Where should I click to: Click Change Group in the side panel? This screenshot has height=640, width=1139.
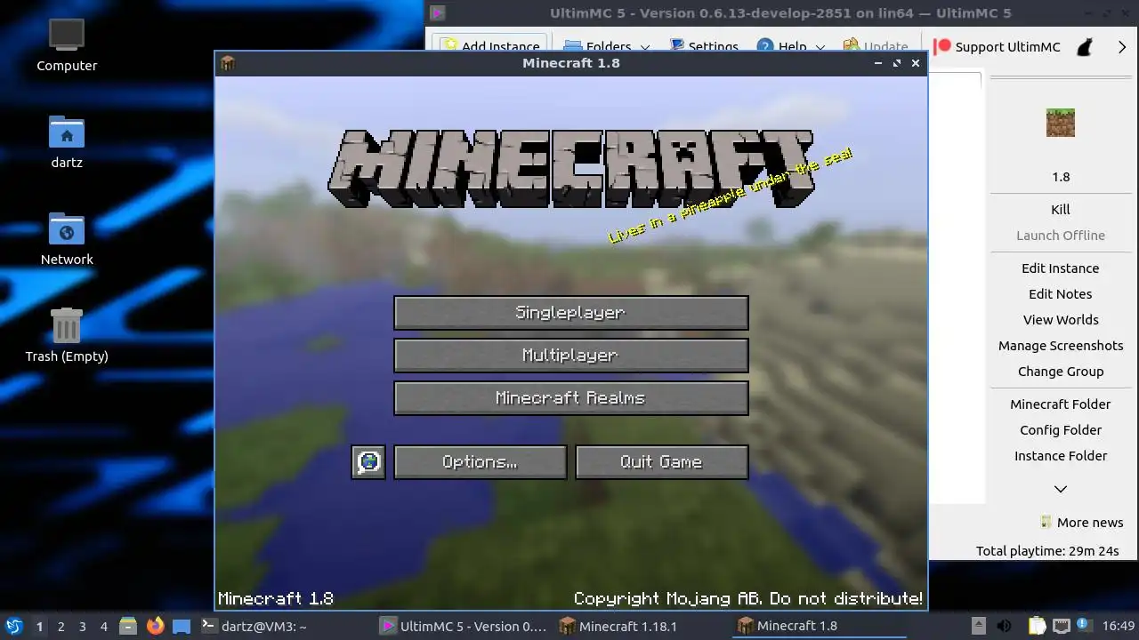pyautogui.click(x=1061, y=372)
